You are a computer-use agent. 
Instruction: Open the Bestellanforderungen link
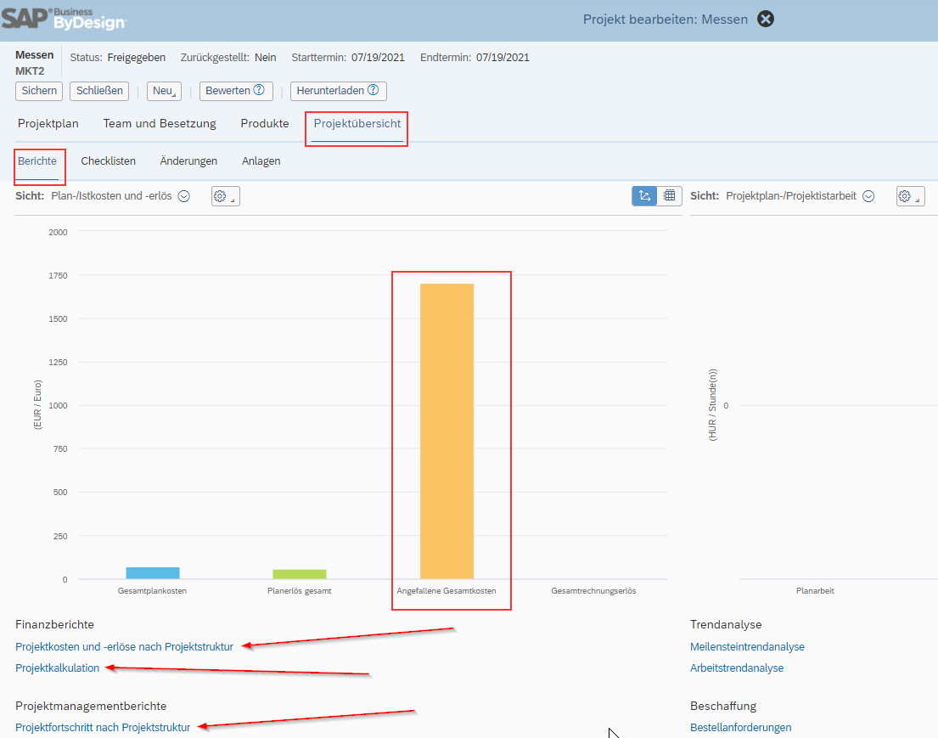[x=740, y=727]
